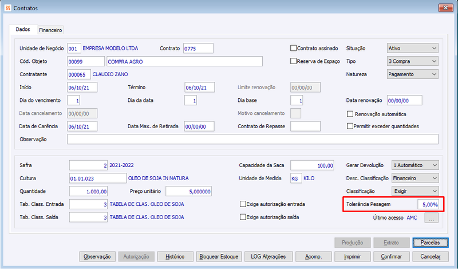
Task: Open the Situação dropdown showing Ativo
Action: pyautogui.click(x=412, y=48)
